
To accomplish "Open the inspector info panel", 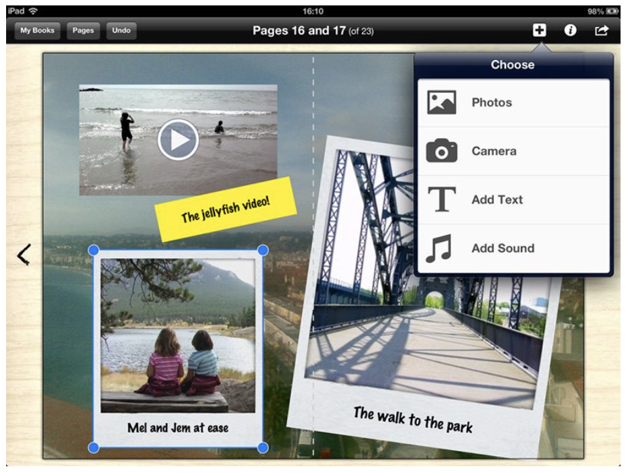I will 569,30.
